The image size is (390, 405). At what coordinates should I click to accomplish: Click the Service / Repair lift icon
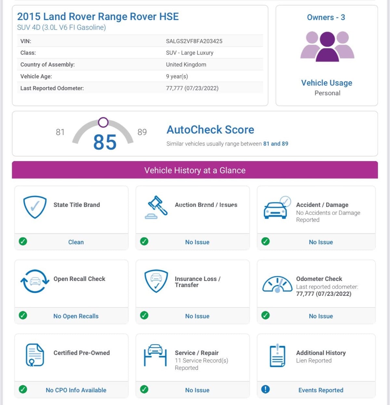(155, 355)
